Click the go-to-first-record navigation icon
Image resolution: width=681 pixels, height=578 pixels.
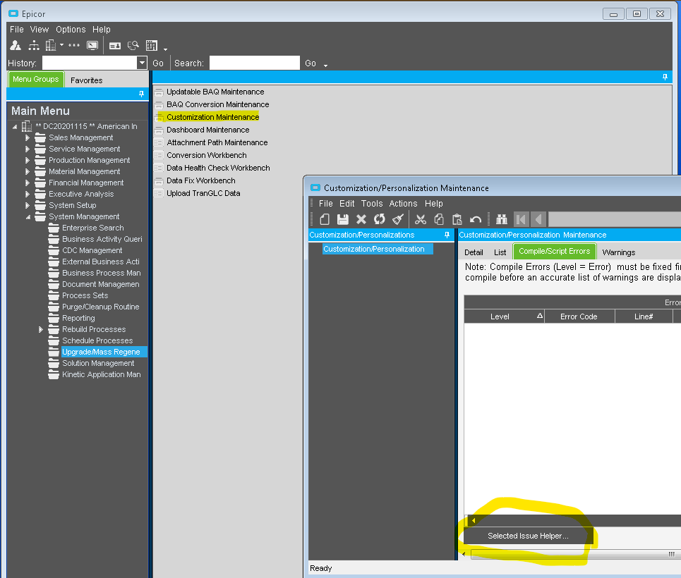click(x=522, y=220)
